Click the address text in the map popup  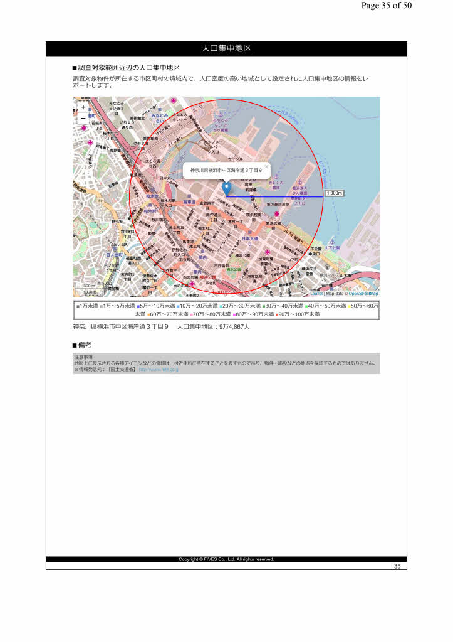tap(226, 170)
